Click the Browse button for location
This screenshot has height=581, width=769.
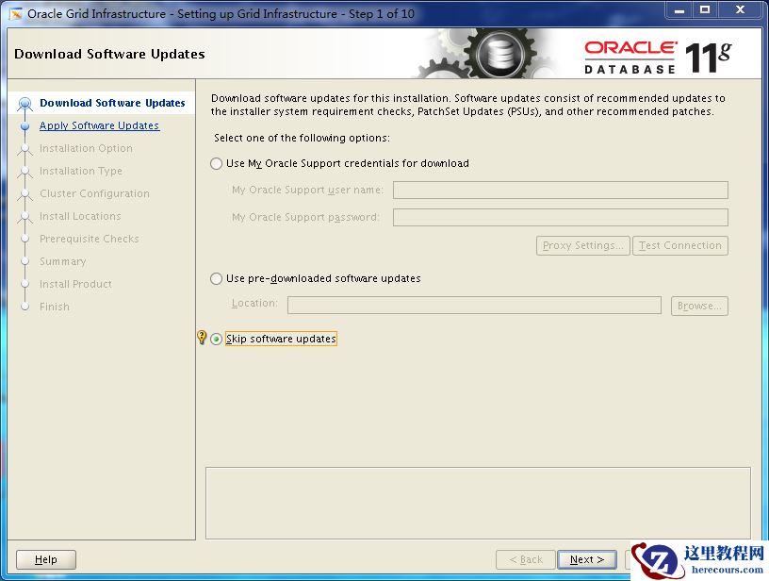699,306
